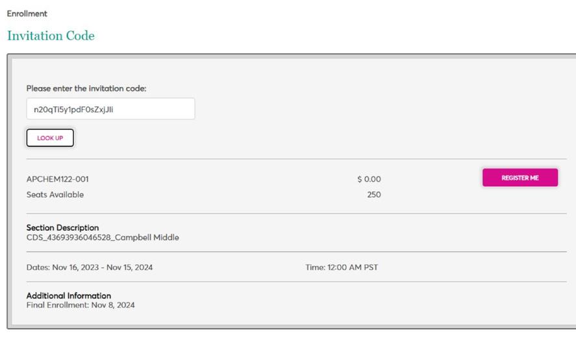Viewport: 576px width, 338px height.
Task: Click the Enrollment breadcrumb text
Action: (x=27, y=14)
